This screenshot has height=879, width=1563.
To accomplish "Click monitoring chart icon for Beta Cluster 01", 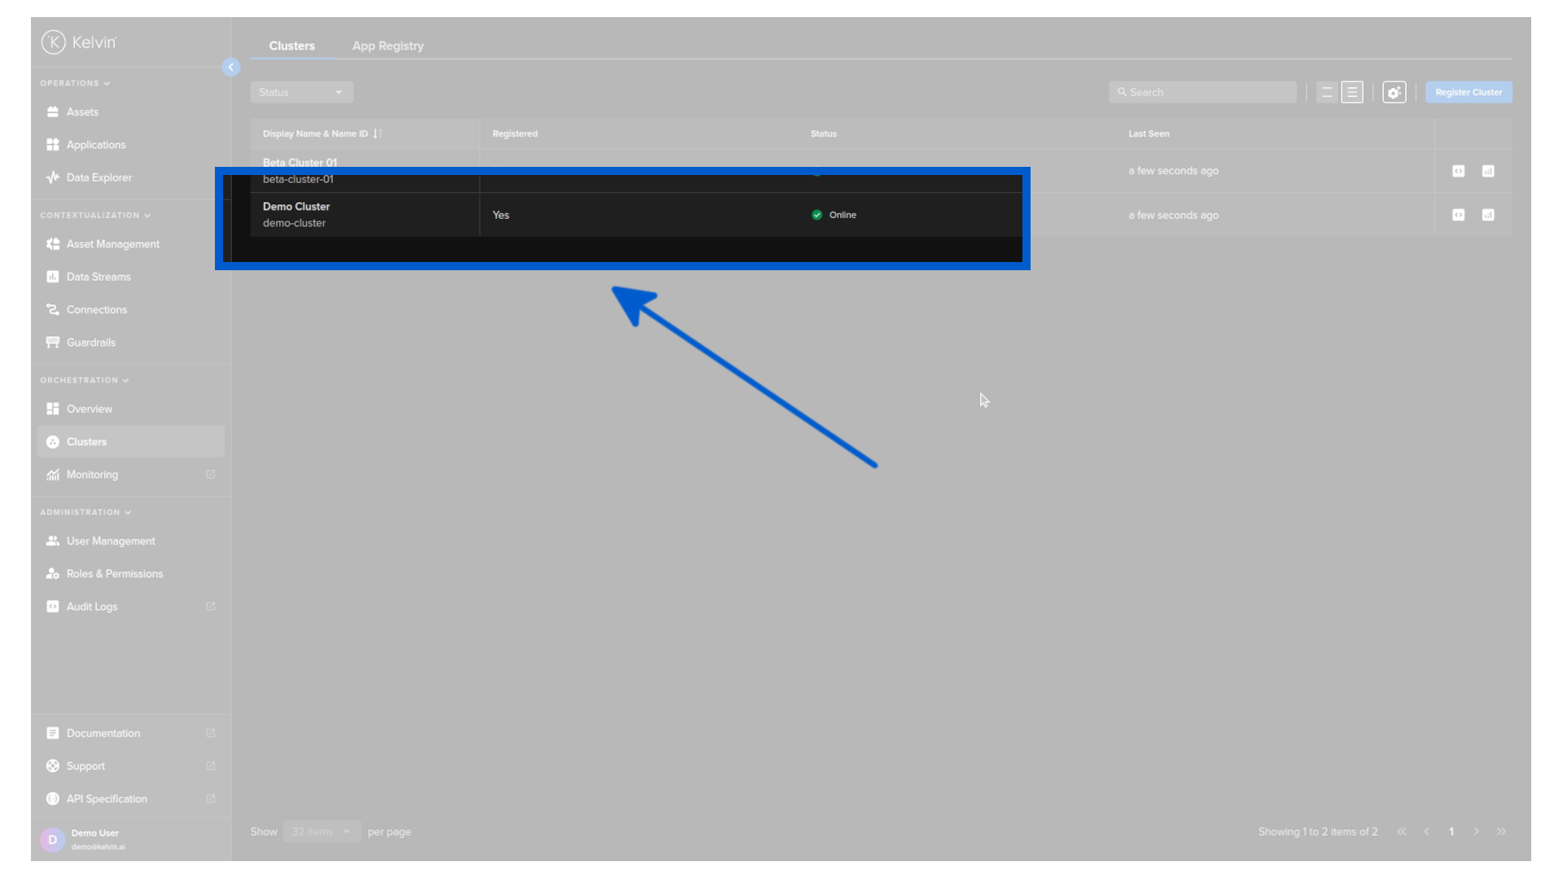I will [x=1487, y=171].
